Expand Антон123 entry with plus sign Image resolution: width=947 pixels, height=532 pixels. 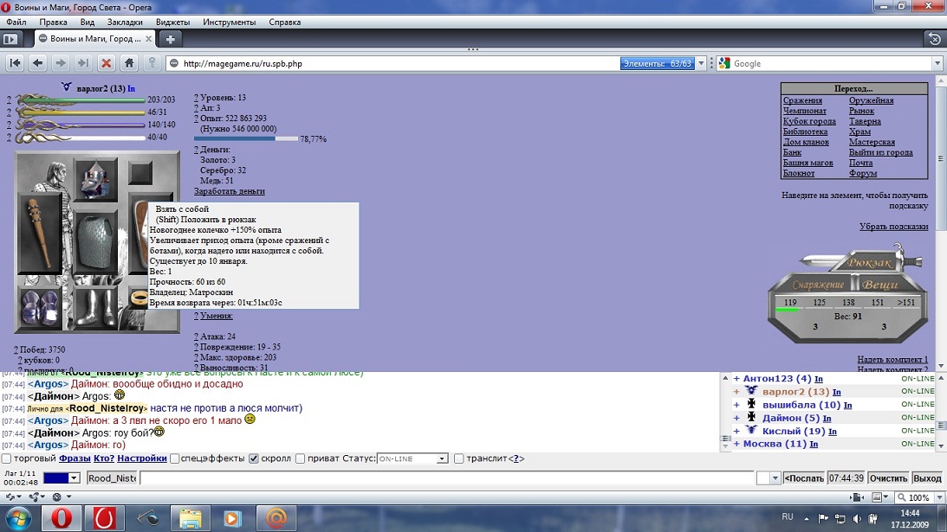(x=736, y=379)
